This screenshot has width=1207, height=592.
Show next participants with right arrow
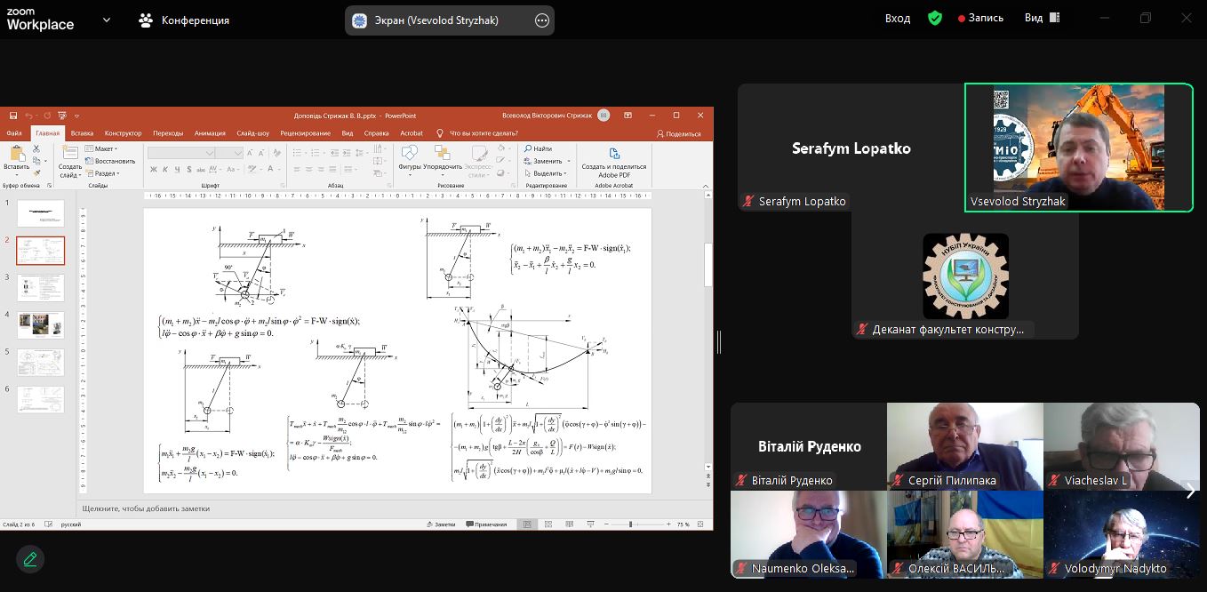[x=1190, y=491]
